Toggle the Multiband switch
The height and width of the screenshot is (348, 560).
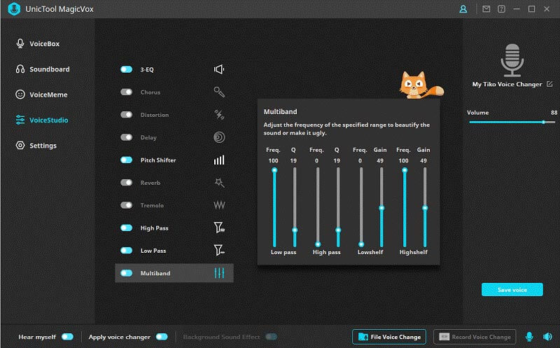click(x=127, y=273)
